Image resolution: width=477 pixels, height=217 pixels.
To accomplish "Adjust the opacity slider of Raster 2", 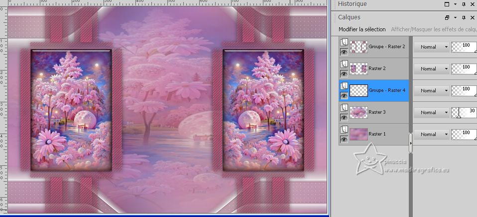I will point(464,69).
